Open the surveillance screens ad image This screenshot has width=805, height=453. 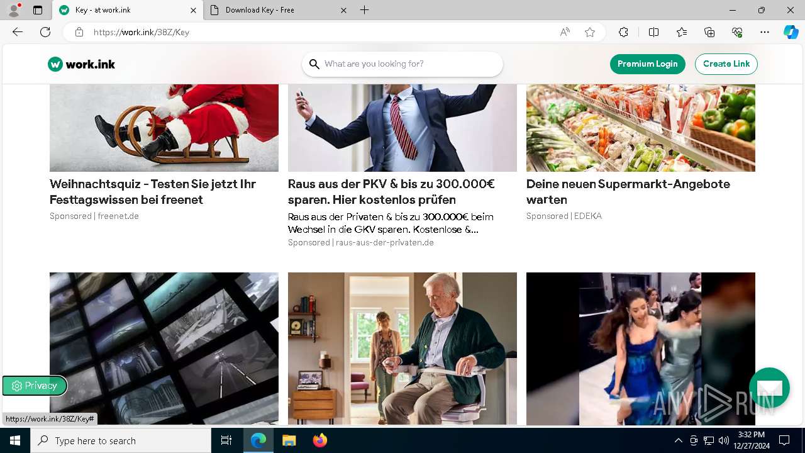164,349
